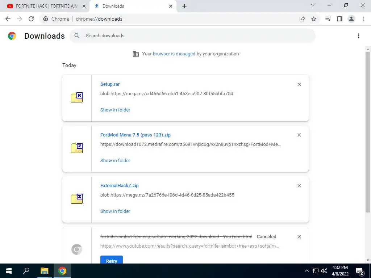Open the taskbar clock showing 4:32 PM
Viewport: 371px width, 278px height.
coord(340,271)
